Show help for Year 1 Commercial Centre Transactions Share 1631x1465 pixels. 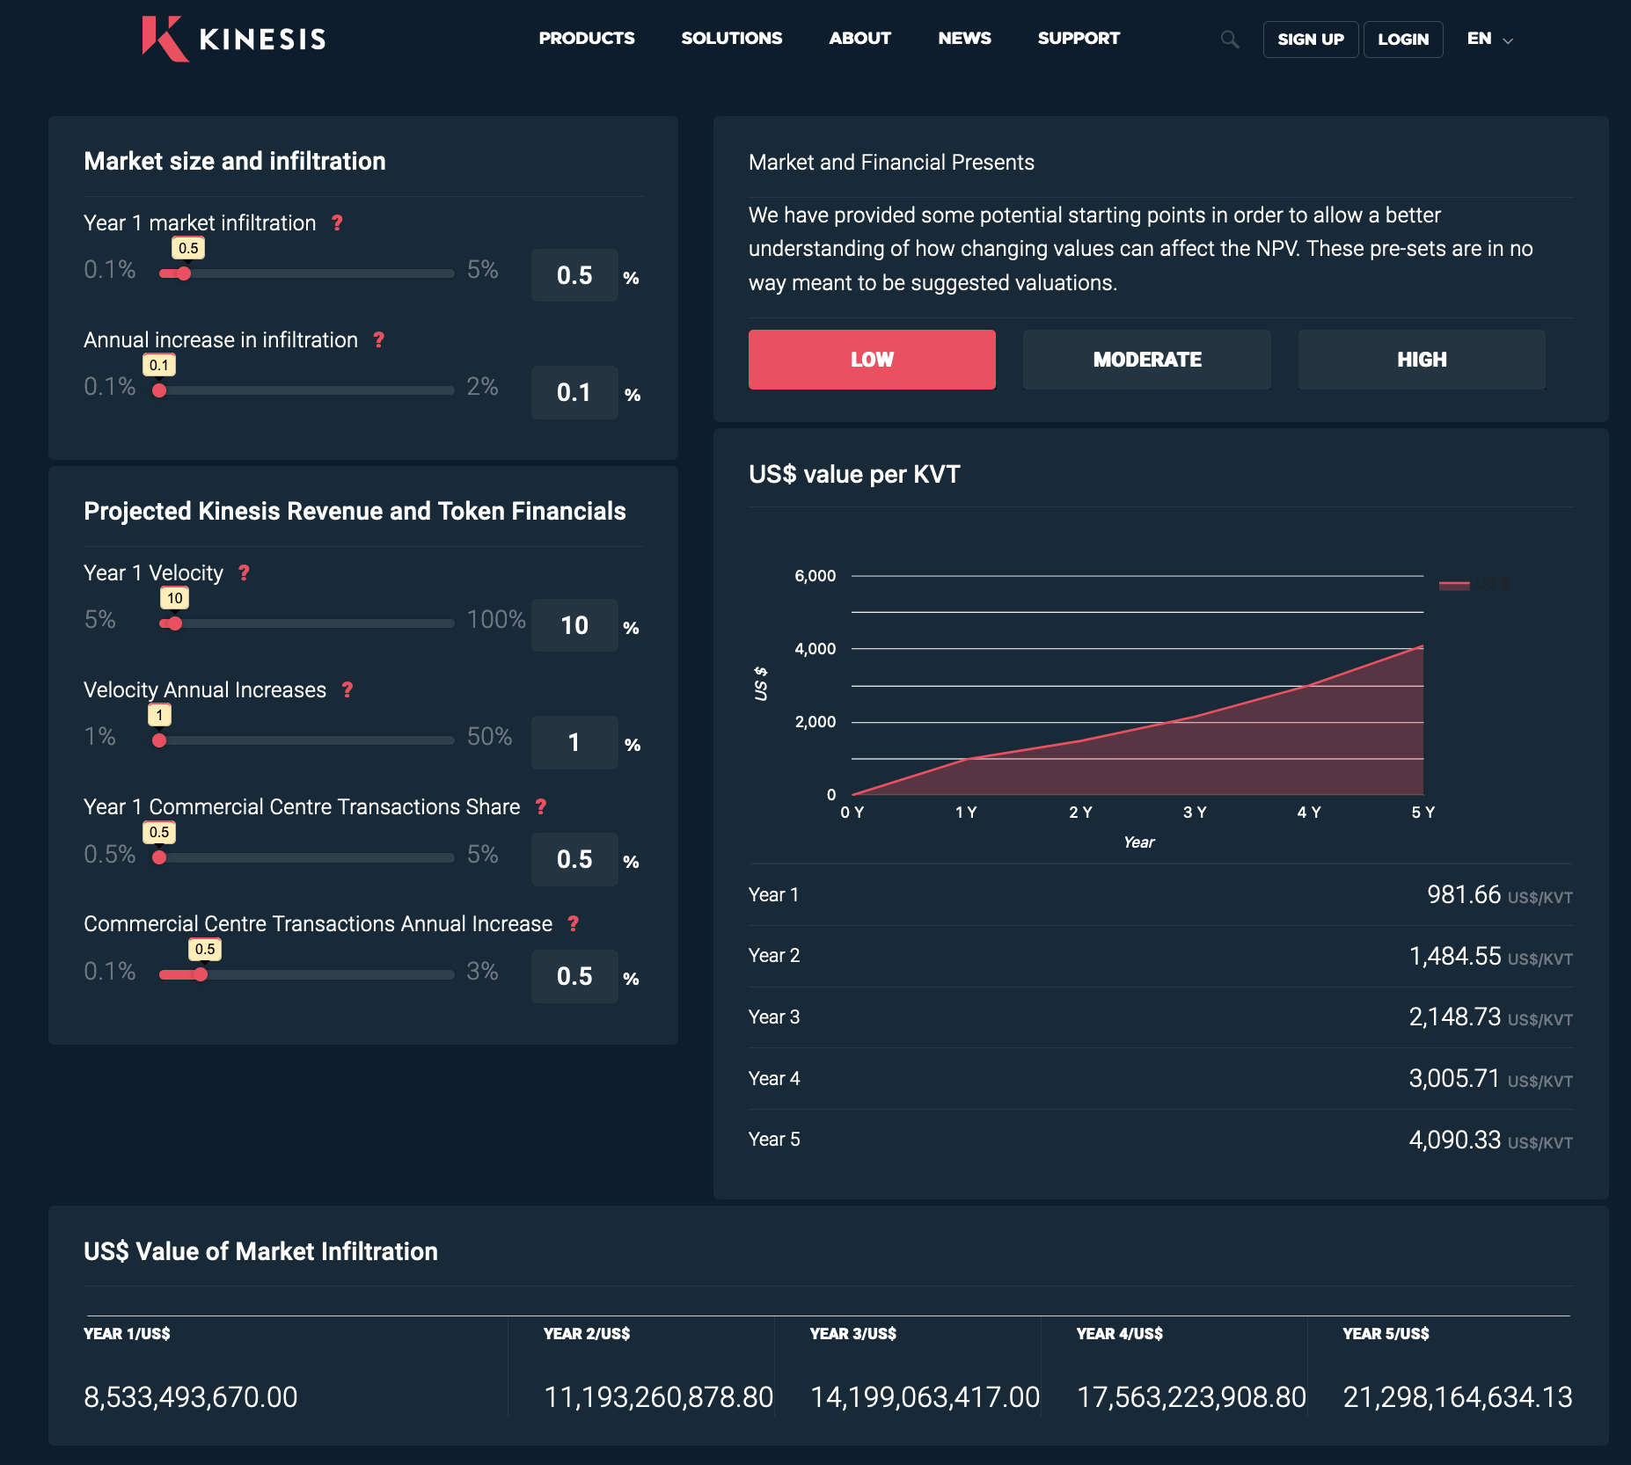541,807
